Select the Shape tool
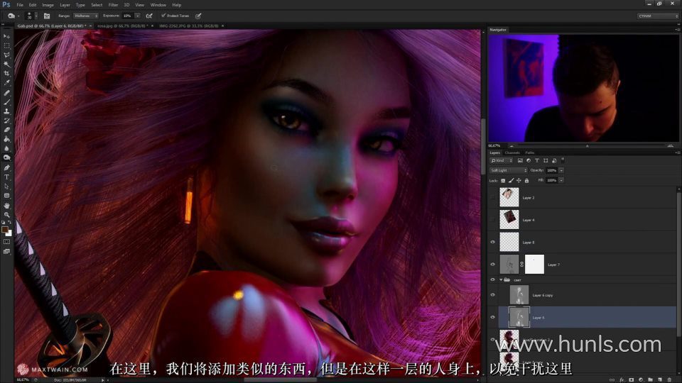Image resolution: width=682 pixels, height=383 pixels. coord(6,196)
